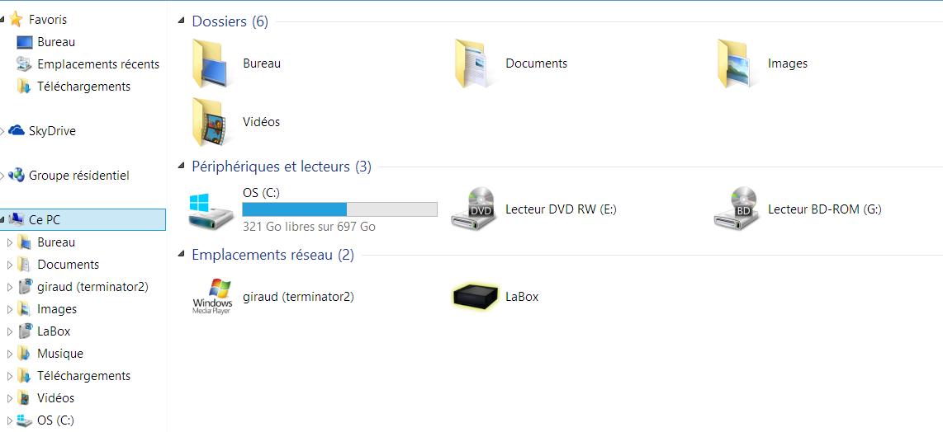The width and height of the screenshot is (943, 432).
Task: Collapse the Périphériques et lecteurs group
Action: (x=182, y=167)
